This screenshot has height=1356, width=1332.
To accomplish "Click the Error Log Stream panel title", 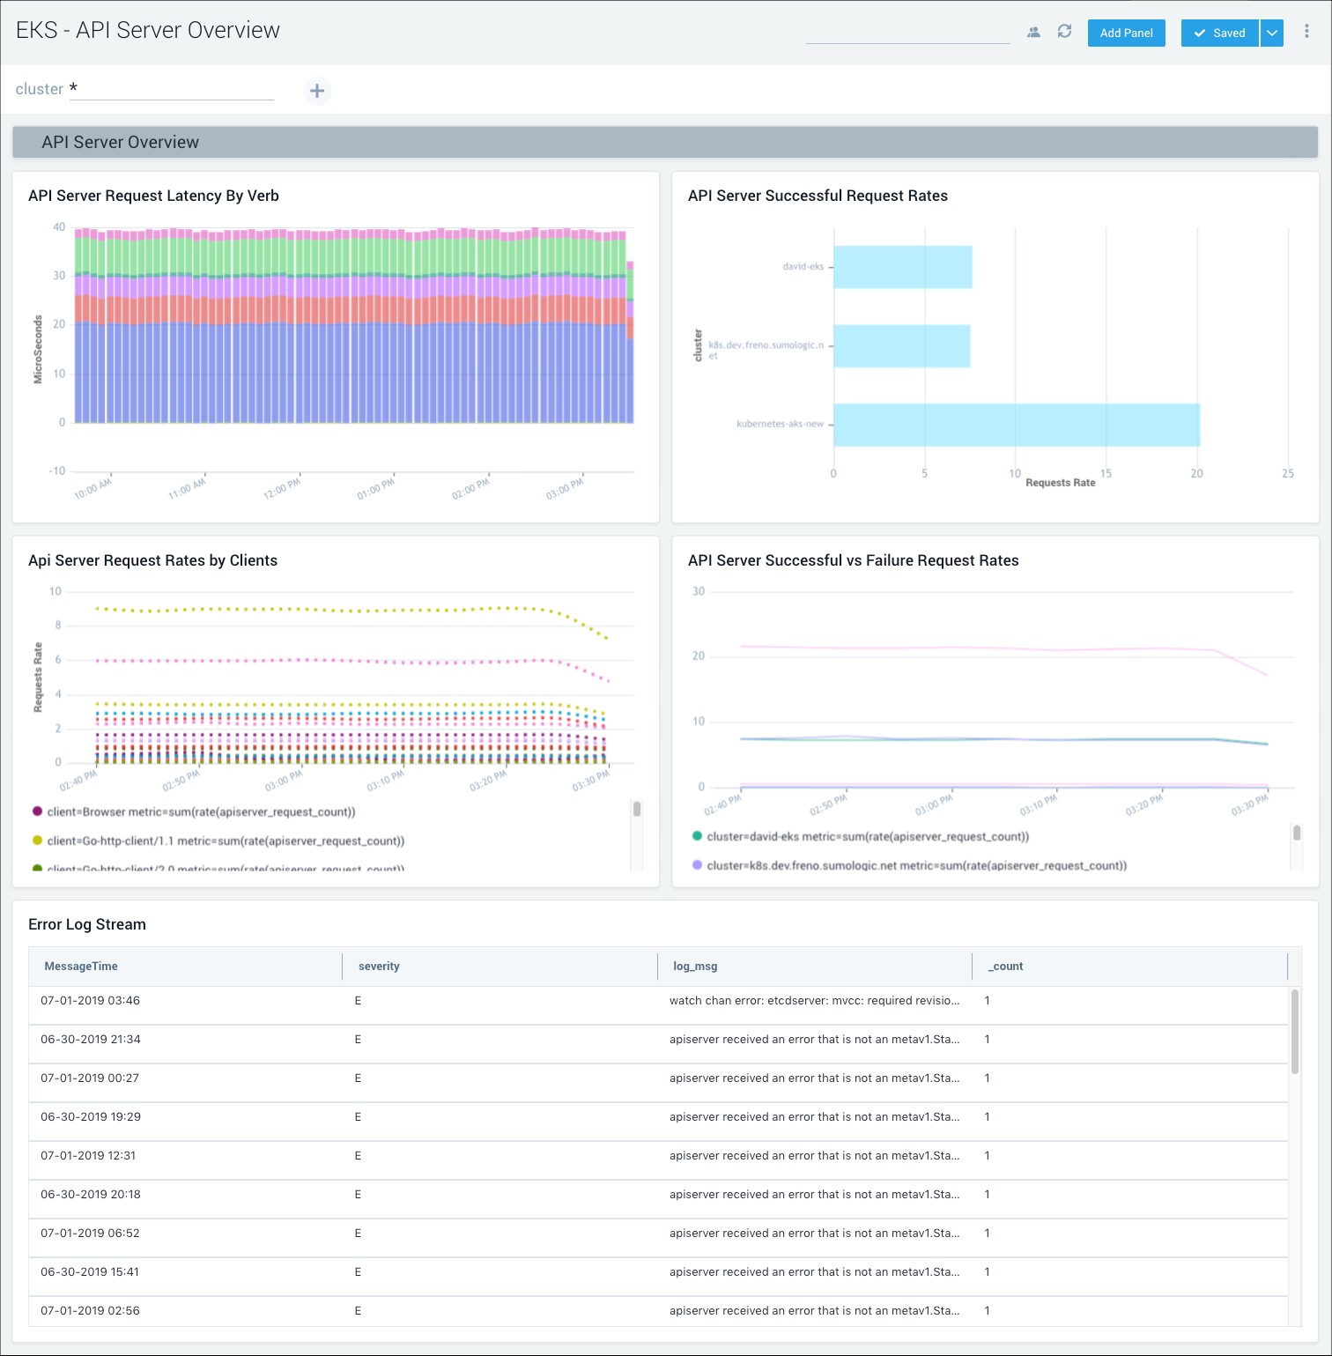I will point(86,924).
